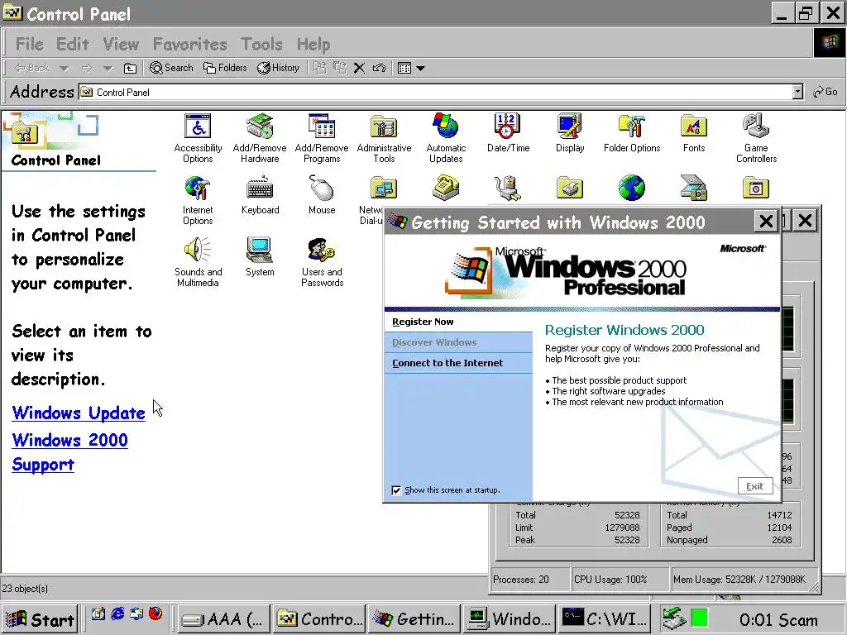The width and height of the screenshot is (847, 635).
Task: Open the Add/Remove Programs applet
Action: tap(322, 138)
